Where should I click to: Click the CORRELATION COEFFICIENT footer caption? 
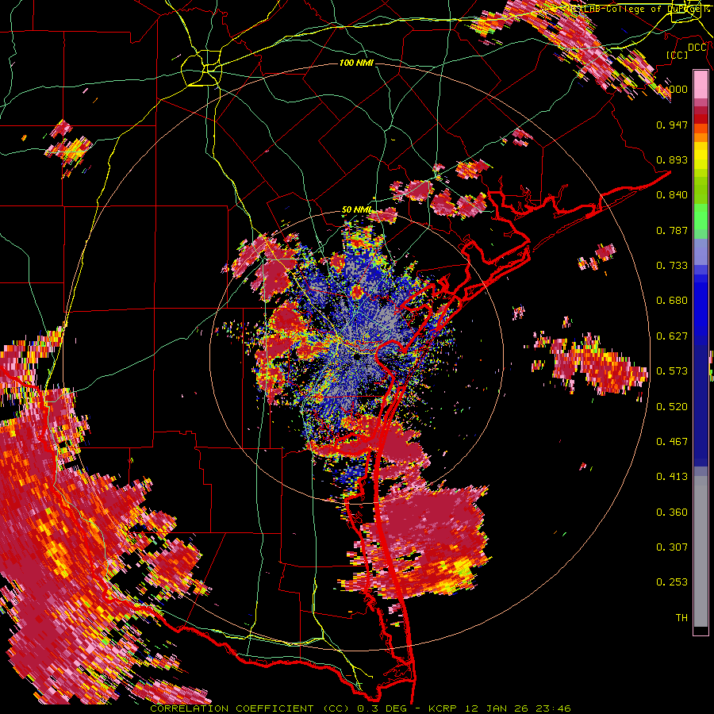coord(360,708)
